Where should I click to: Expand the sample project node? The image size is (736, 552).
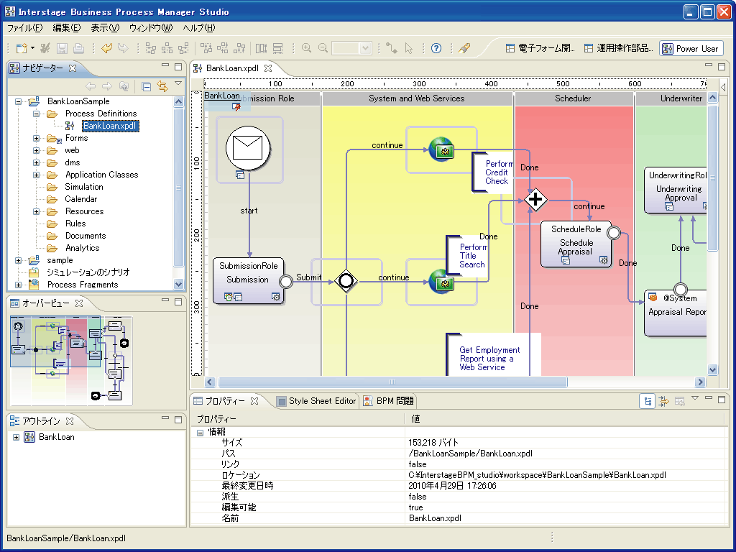click(x=18, y=260)
